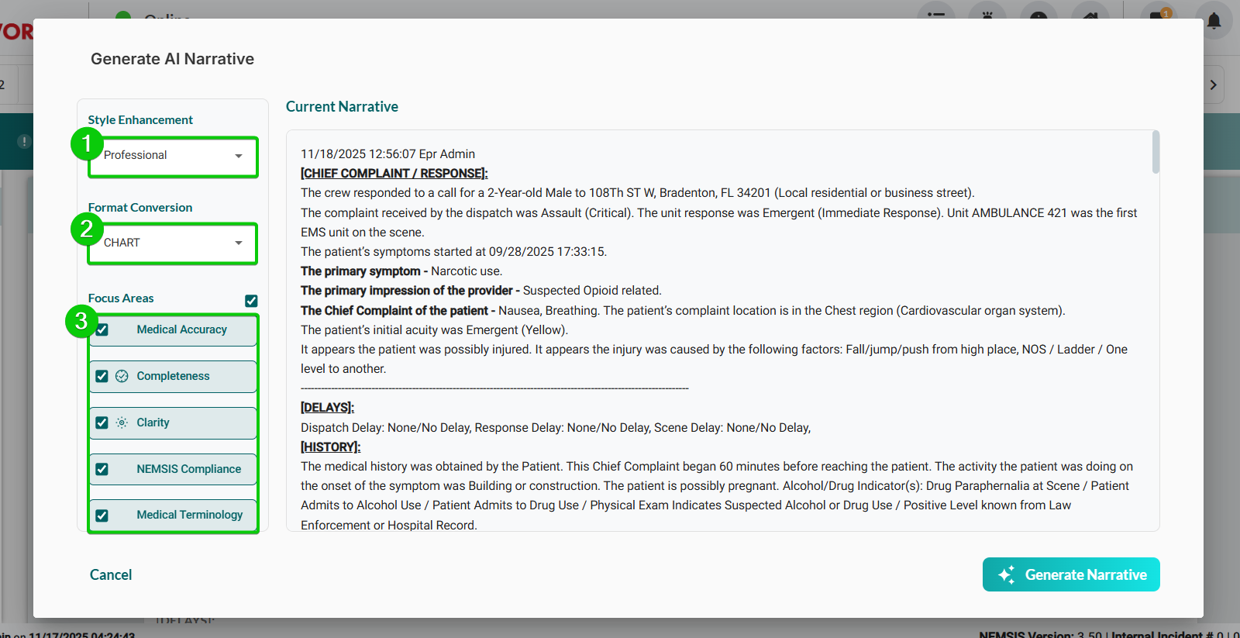Disable the Medical Terminology checkbox
The height and width of the screenshot is (638, 1240).
(102, 516)
